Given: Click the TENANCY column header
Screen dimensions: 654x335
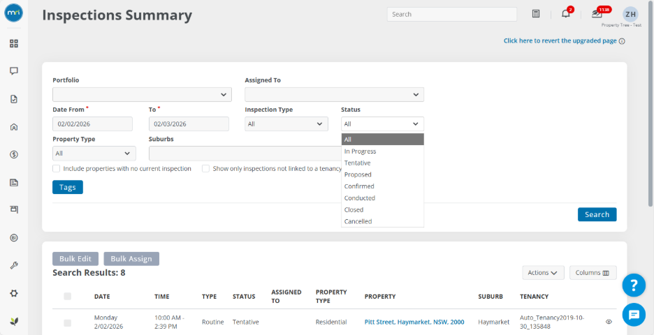Looking at the screenshot, I should pyautogui.click(x=534, y=297).
